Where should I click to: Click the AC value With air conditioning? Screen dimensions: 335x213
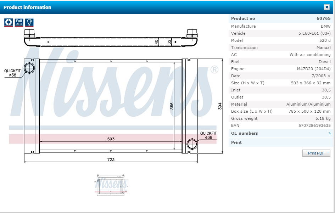(310, 55)
